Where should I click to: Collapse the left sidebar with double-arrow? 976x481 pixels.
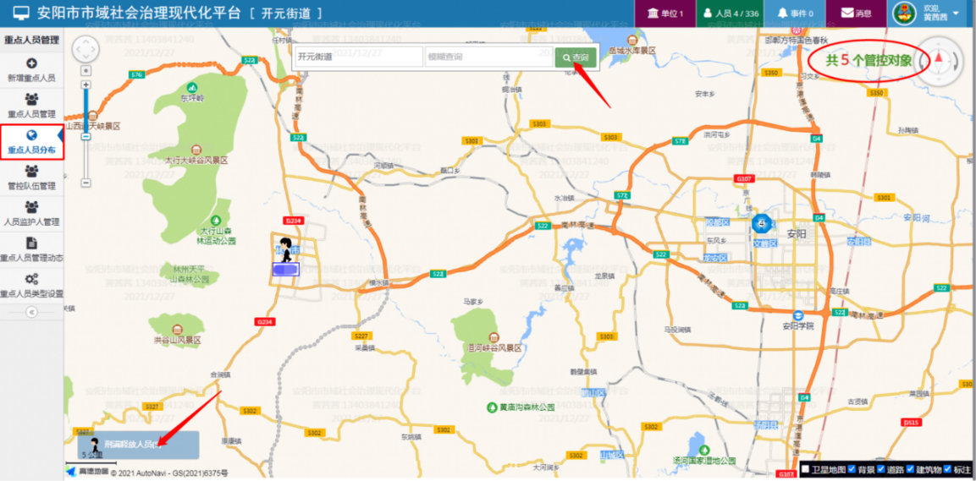31,311
